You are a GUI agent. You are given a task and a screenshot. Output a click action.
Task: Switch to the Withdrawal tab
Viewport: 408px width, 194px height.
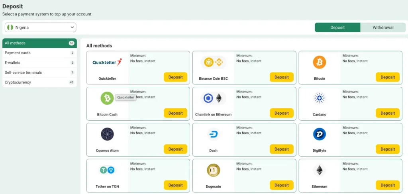tap(383, 27)
